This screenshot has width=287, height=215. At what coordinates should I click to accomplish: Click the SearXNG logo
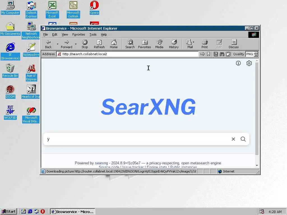pos(148,107)
